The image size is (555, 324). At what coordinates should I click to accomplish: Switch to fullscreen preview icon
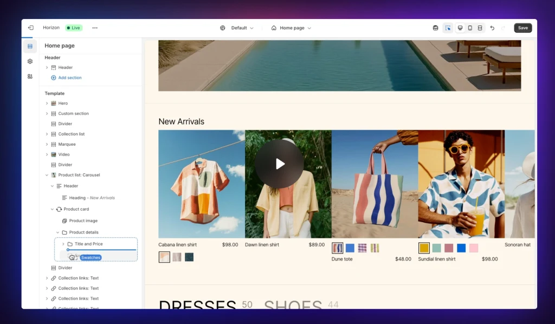[x=480, y=28]
